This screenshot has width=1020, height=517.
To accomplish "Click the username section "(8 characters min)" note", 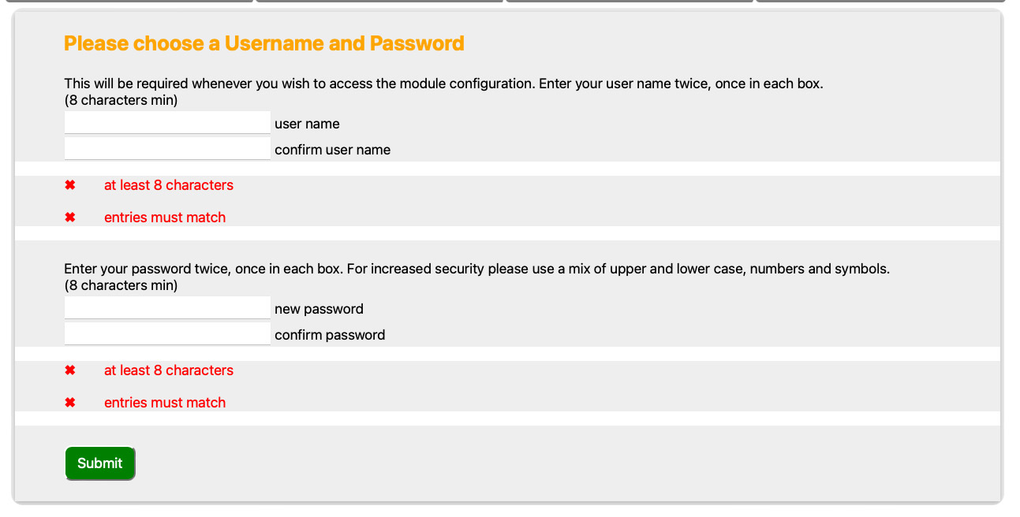I will click(121, 100).
